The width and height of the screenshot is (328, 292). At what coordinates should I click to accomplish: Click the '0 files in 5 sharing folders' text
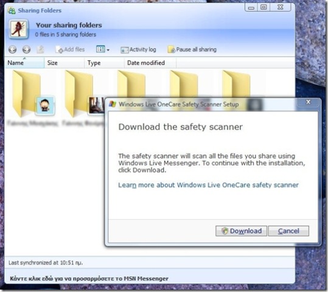[66, 35]
